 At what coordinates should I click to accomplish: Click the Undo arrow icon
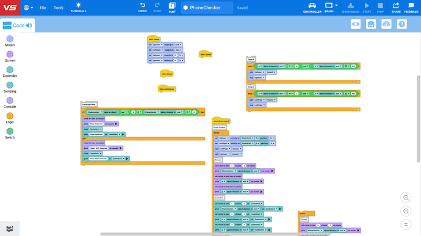coord(142,5)
